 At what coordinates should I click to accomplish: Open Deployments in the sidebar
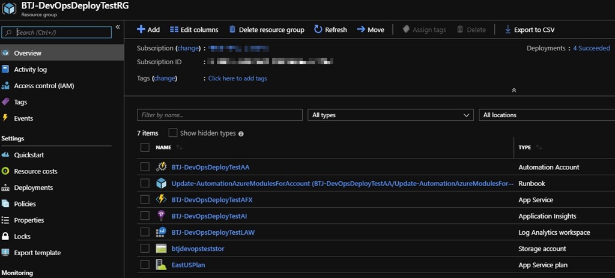pos(62,187)
